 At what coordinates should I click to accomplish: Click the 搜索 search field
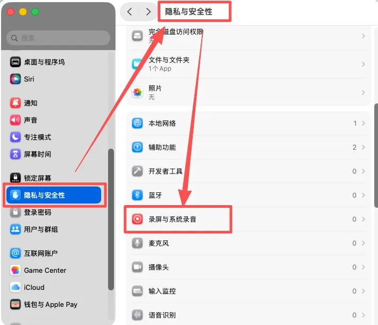(x=58, y=38)
